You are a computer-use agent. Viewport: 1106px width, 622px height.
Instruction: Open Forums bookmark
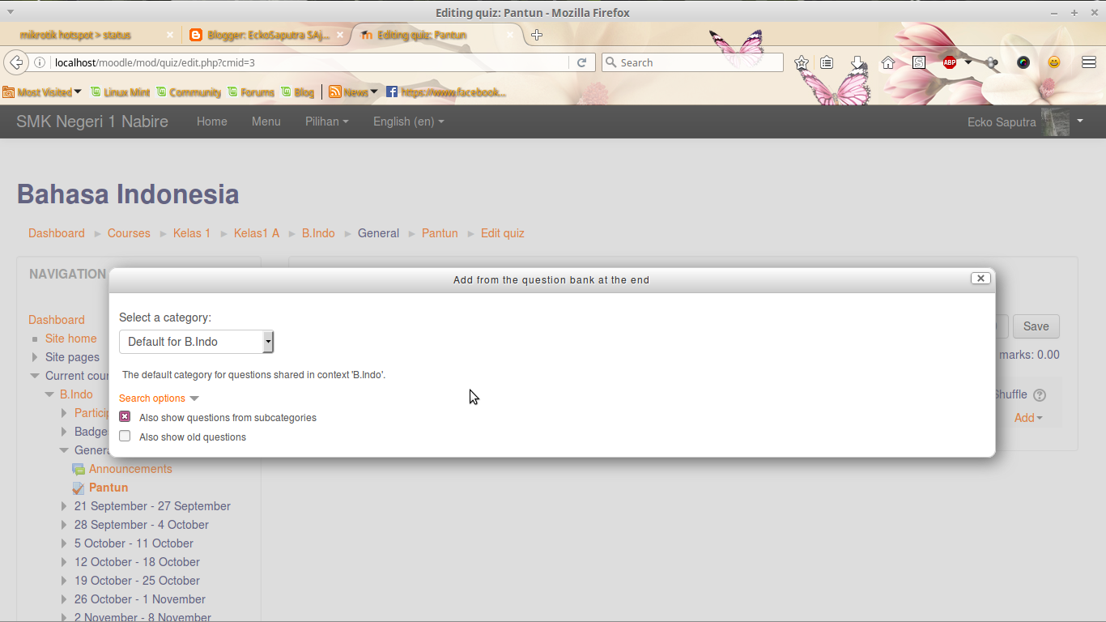click(251, 92)
